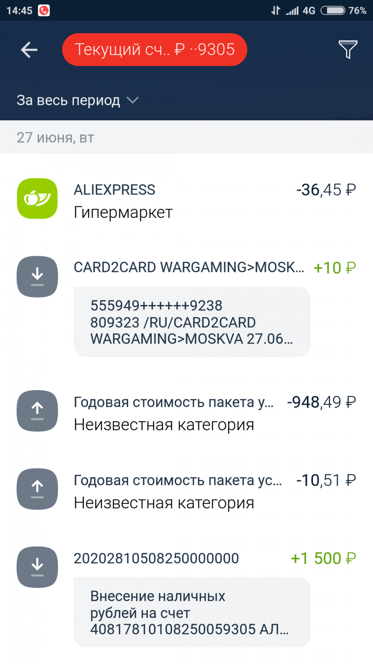The height and width of the screenshot is (664, 373).
Task: Tap the outgoing icon beside the -948,49 ₽ fee
Action: point(37,411)
